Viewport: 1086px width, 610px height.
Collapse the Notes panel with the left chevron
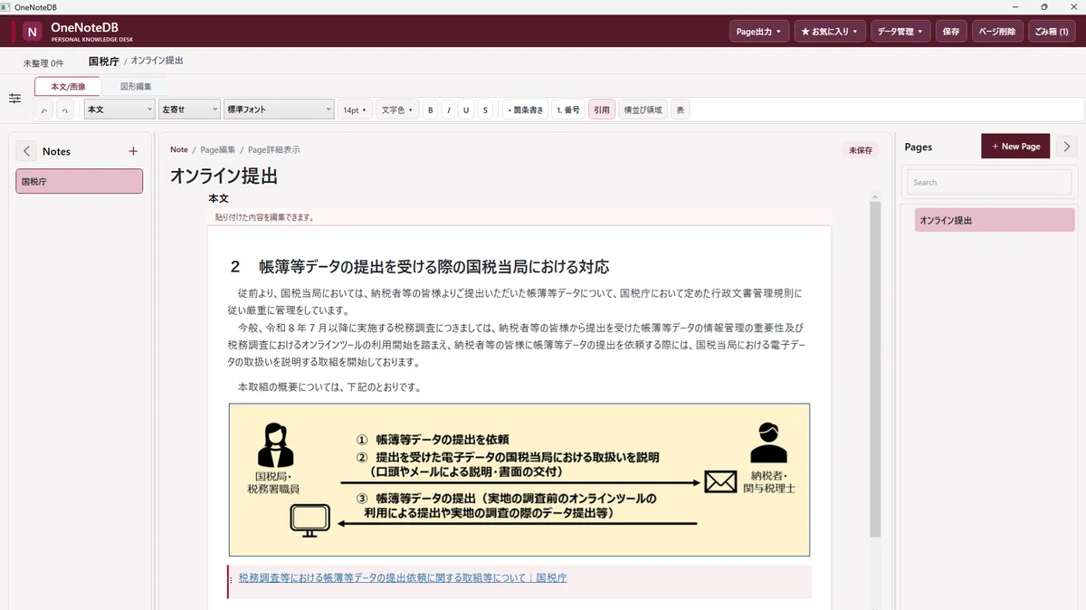click(x=27, y=151)
